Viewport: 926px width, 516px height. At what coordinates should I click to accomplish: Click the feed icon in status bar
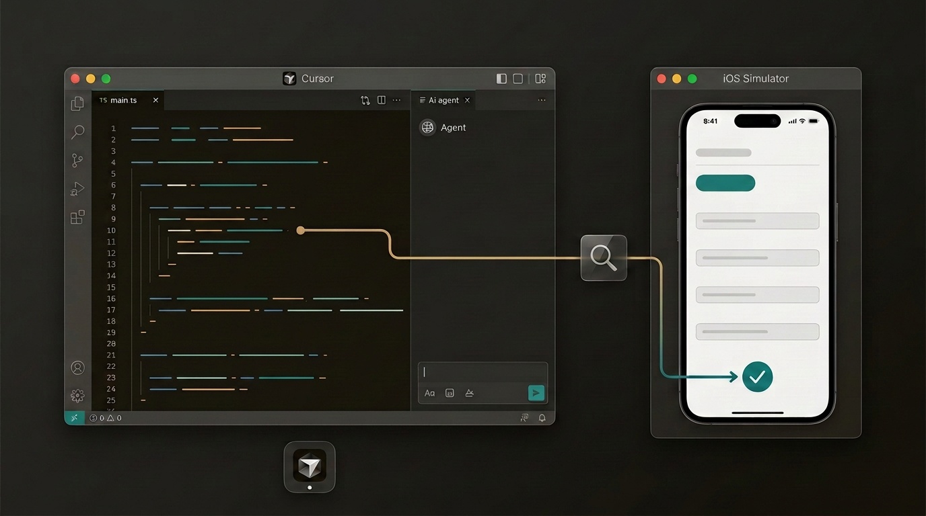coord(524,418)
